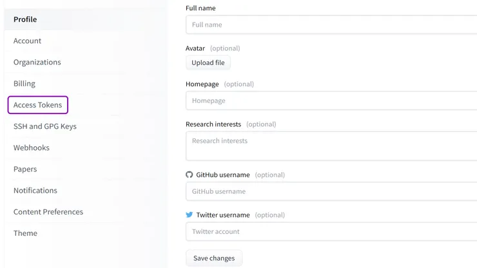
Task: Go to Papers section
Action: (x=25, y=169)
